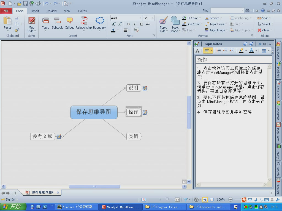Expand the Split dropdown
The image size is (282, 211).
tap(270, 18)
